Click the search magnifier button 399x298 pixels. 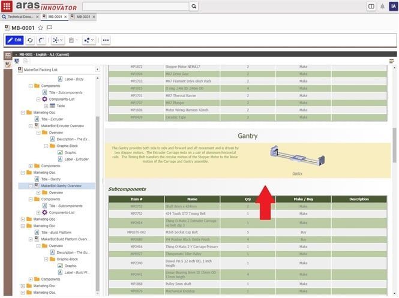pyautogui.click(x=193, y=6)
